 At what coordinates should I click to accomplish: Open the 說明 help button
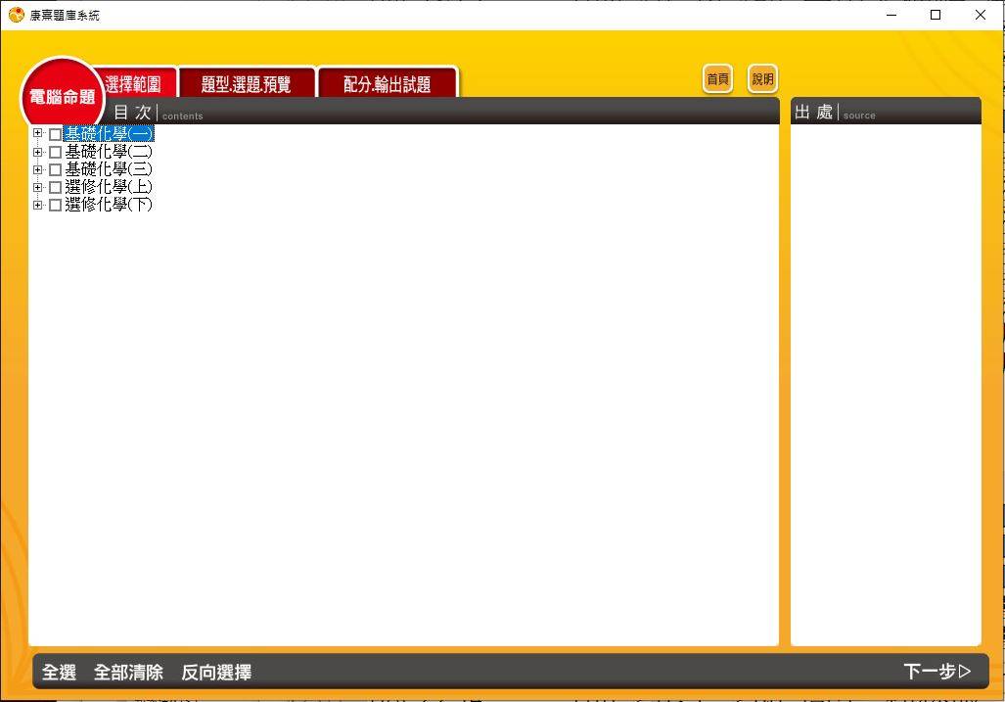[762, 79]
